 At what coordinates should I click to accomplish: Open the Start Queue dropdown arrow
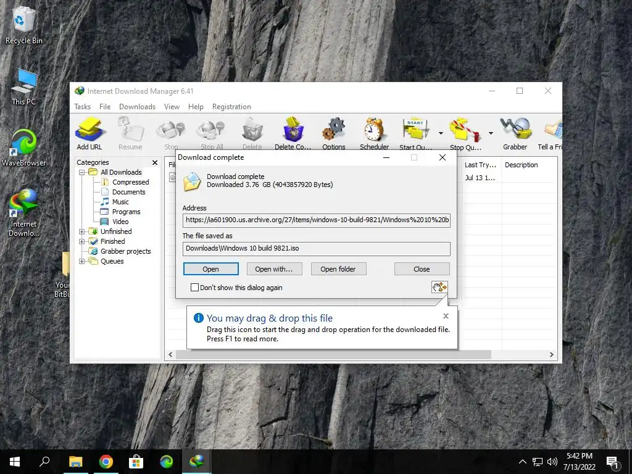coord(441,133)
